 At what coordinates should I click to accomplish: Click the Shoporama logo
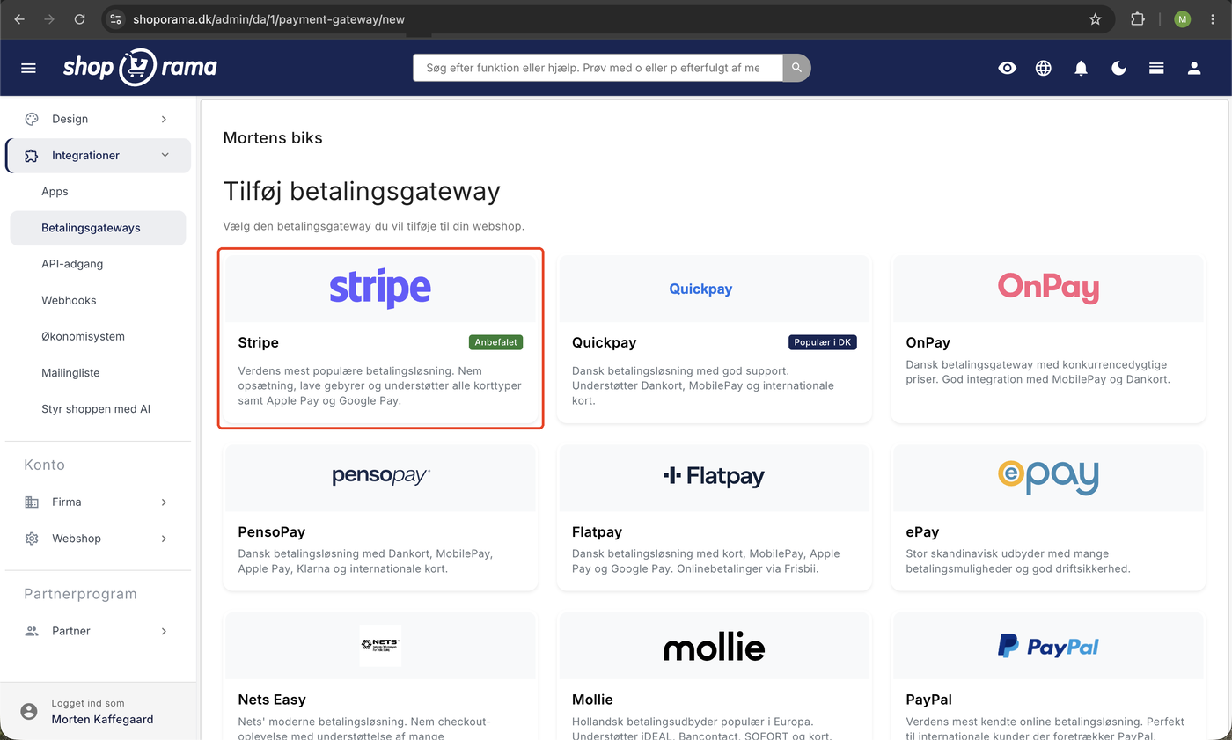point(140,67)
